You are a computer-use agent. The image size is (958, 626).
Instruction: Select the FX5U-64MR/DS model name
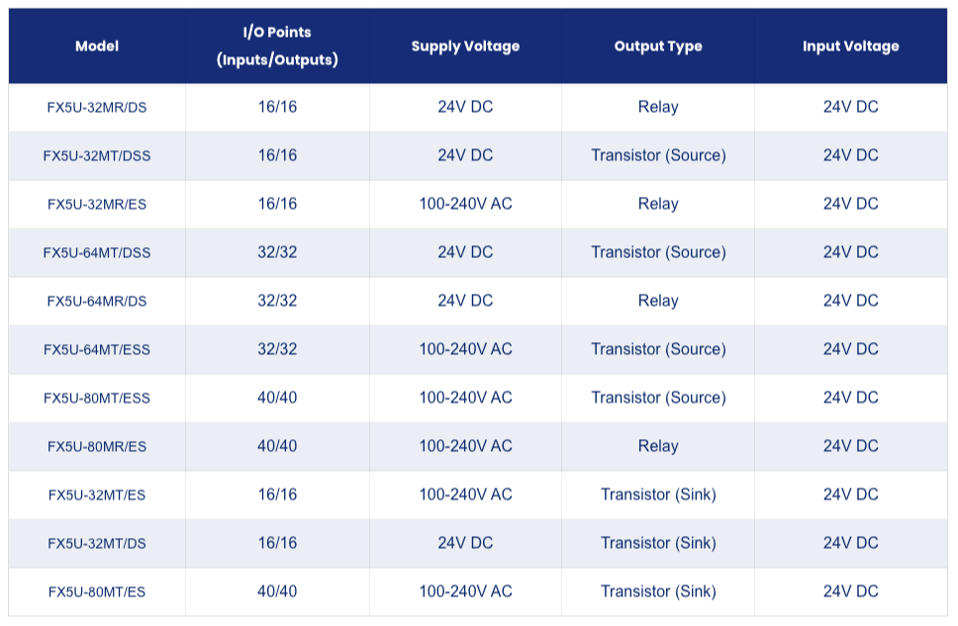pyautogui.click(x=97, y=301)
